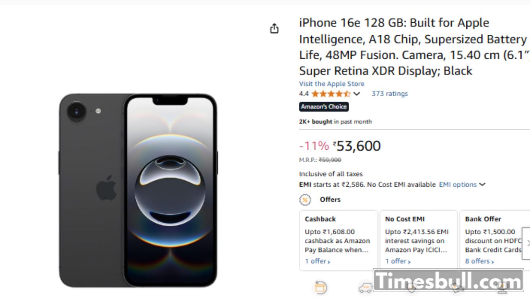
Task: Click the iPhone 16e product title
Action: pos(413,46)
